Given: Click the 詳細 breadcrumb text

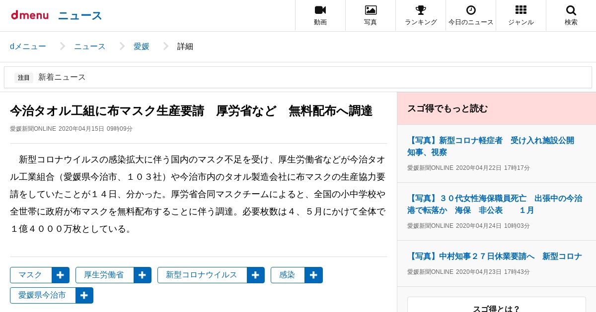Looking at the screenshot, I should [x=185, y=47].
